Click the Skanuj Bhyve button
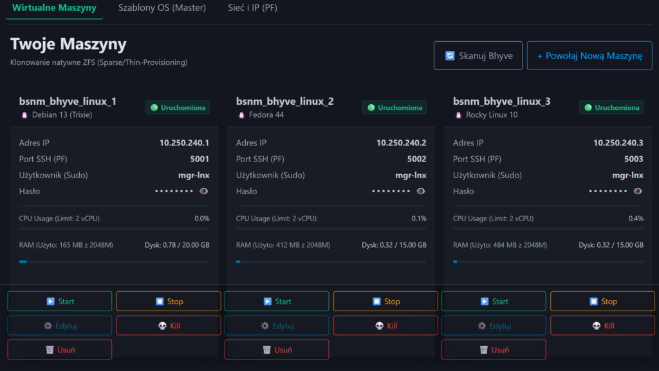The height and width of the screenshot is (371, 659). pyautogui.click(x=478, y=55)
